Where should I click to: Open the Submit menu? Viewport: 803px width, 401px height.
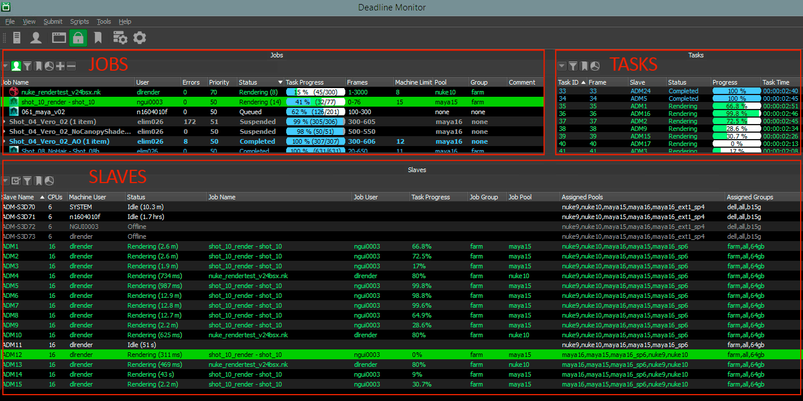tap(53, 21)
